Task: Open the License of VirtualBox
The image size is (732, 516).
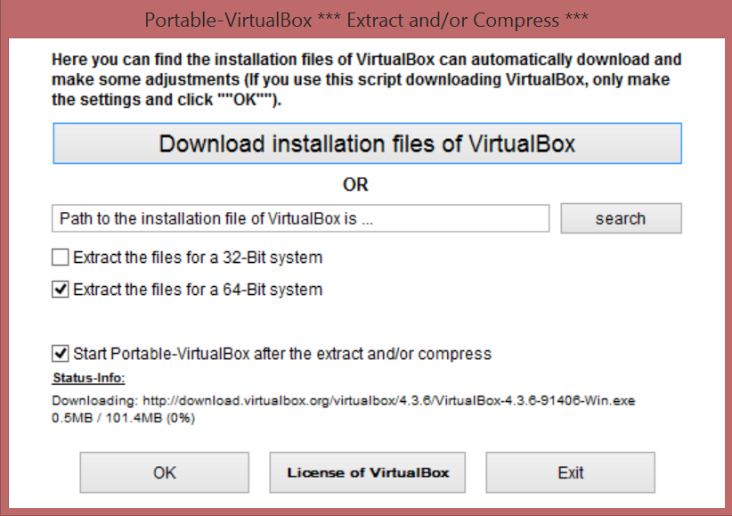Action: [368, 472]
